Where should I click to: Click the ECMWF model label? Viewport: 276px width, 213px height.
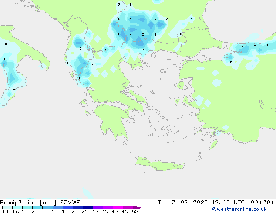coord(70,202)
